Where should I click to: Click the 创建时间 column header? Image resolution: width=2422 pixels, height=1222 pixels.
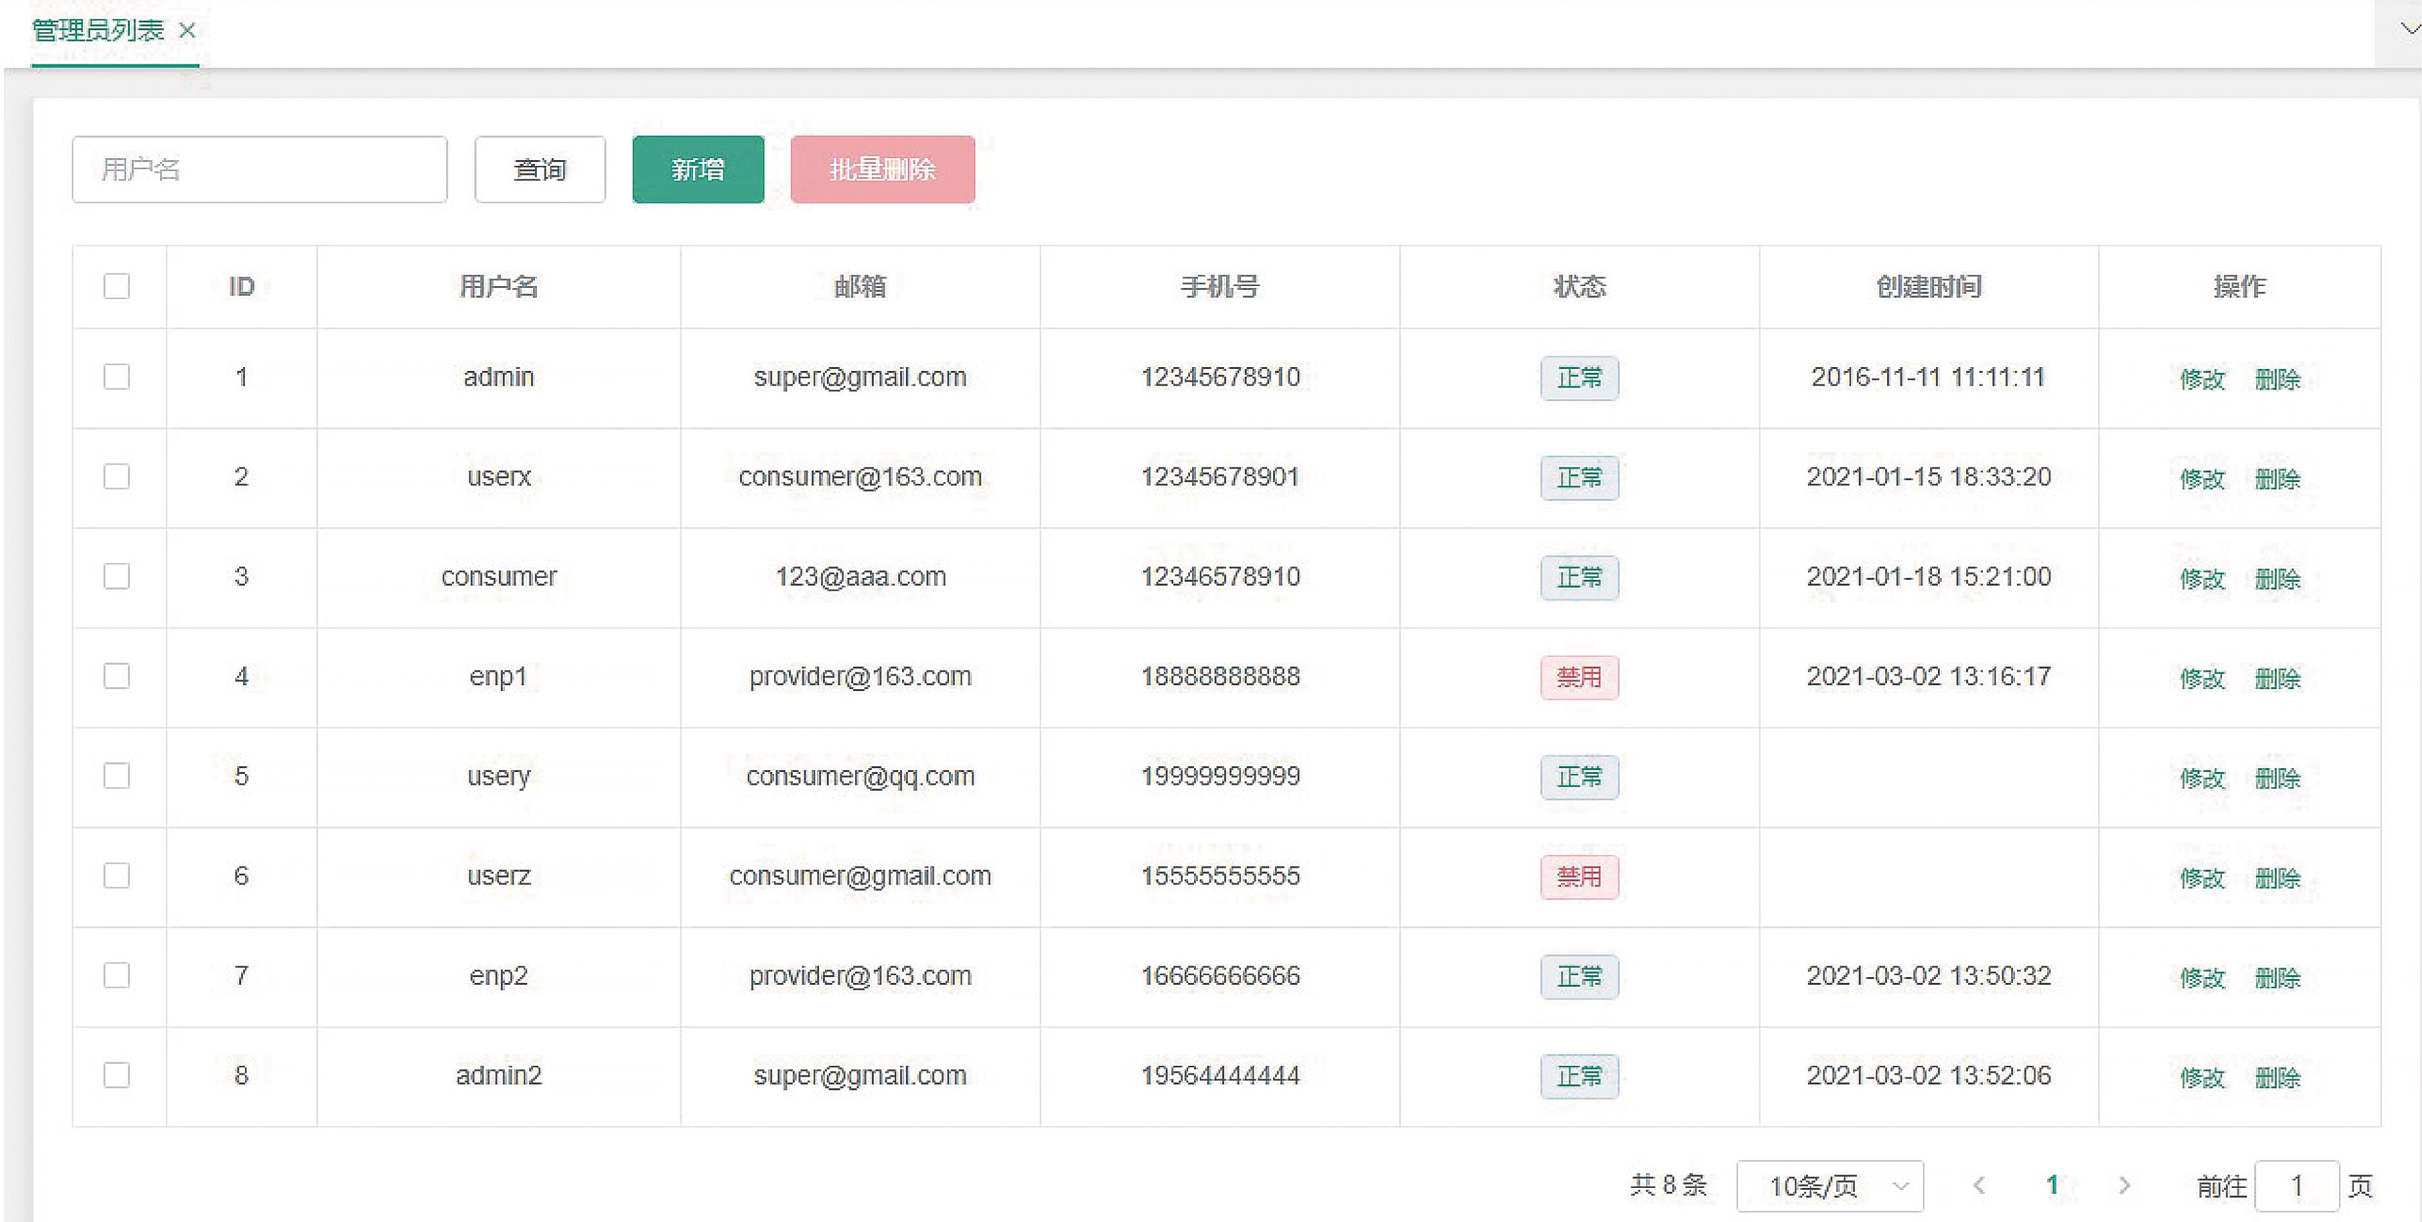(1928, 286)
